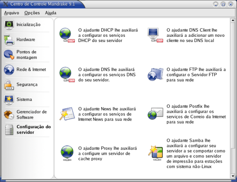The height and width of the screenshot is (182, 237).
Task: Click the Sistema star monitor icon
Action: [x=9, y=100]
